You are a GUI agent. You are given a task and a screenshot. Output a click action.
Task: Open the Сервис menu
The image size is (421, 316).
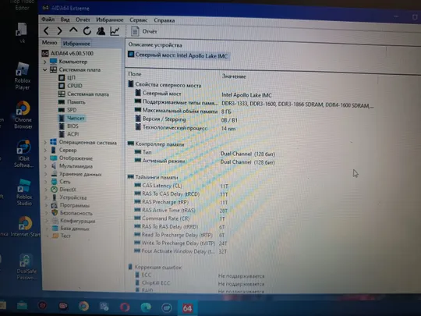tap(138, 20)
